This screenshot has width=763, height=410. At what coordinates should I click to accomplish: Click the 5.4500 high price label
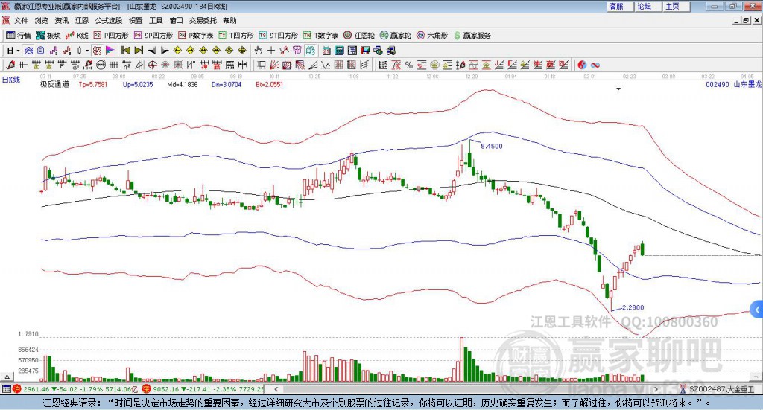tap(492, 146)
